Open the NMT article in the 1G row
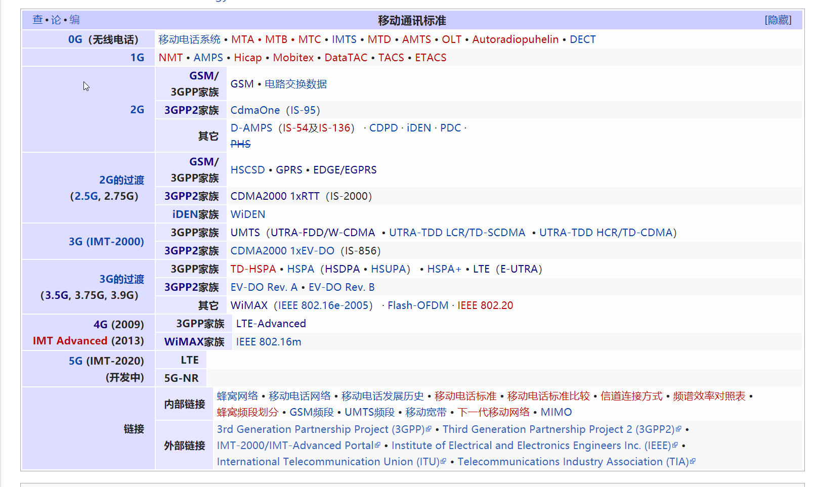815x487 pixels. coord(170,57)
